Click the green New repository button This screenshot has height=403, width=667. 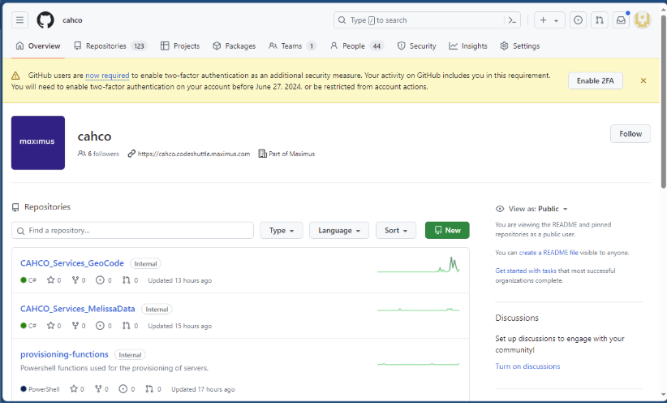point(447,231)
